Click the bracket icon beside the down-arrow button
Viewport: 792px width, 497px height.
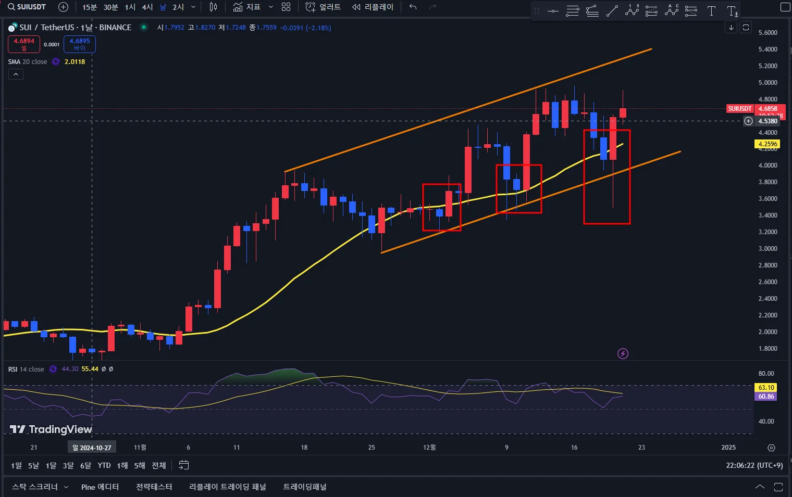pos(746,27)
